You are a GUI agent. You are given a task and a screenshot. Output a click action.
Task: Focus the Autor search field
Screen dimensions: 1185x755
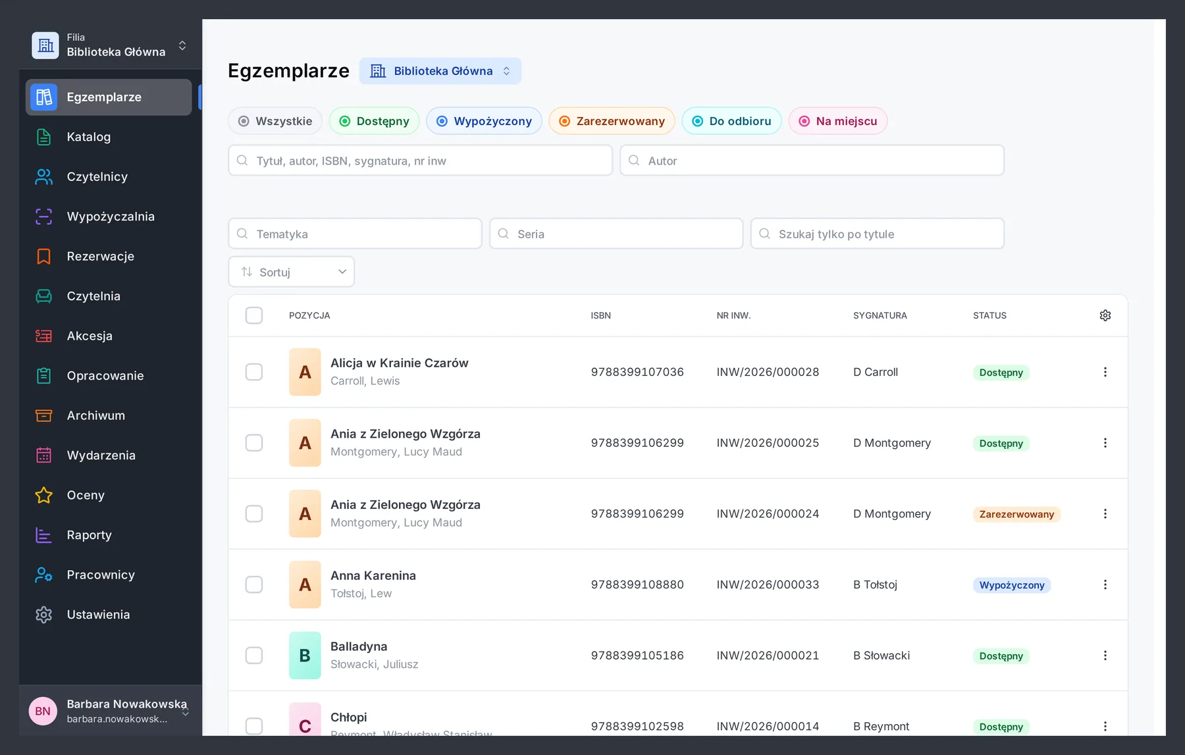point(812,161)
